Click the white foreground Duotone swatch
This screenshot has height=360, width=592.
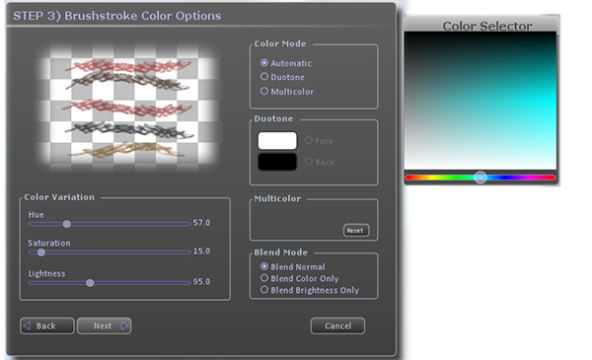point(277,140)
